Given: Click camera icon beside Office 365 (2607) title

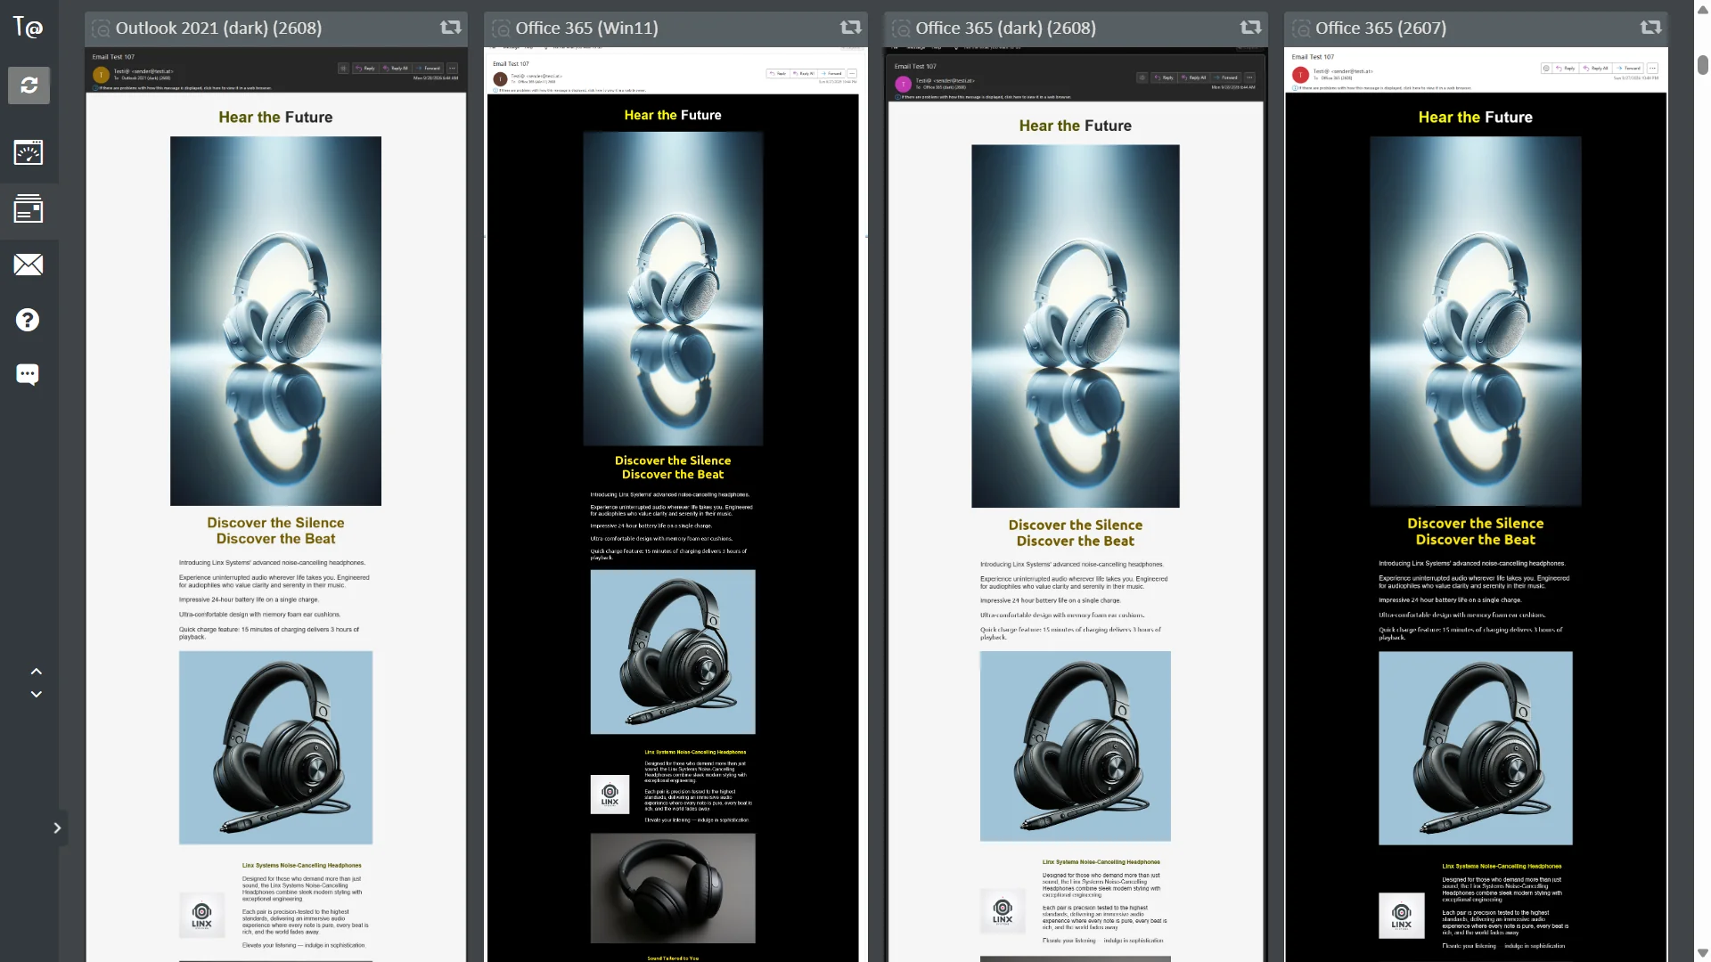Looking at the screenshot, I should point(1302,29).
